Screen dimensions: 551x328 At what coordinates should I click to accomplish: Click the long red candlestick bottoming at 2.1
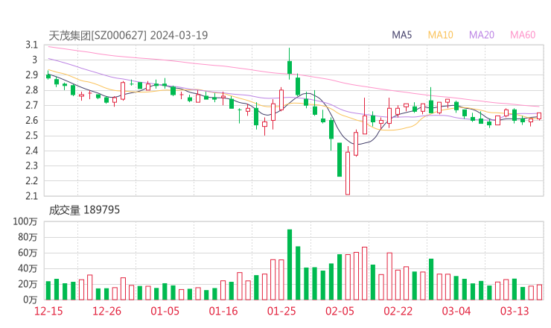click(x=347, y=173)
